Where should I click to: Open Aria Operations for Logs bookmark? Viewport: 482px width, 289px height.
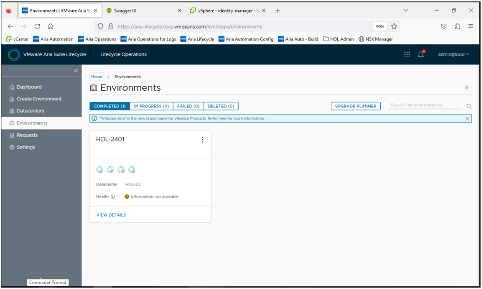tap(148, 39)
